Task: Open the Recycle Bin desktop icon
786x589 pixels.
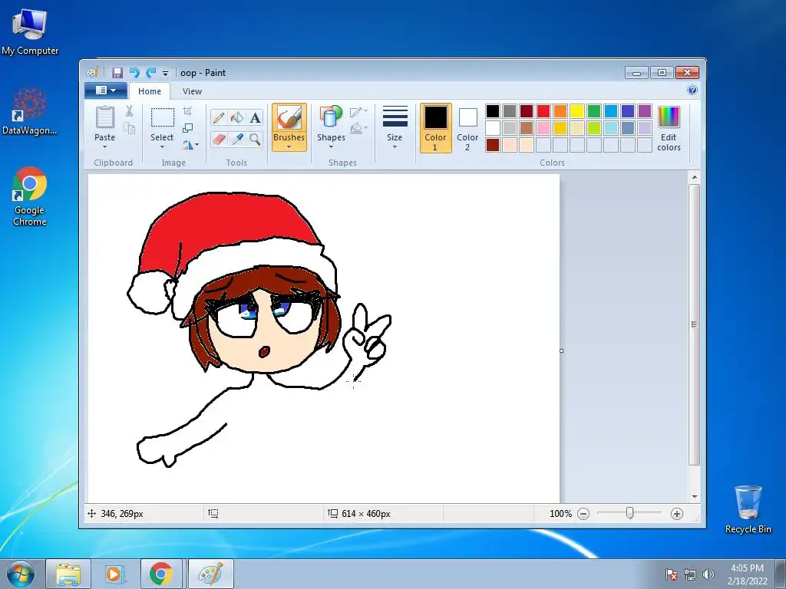Action: (x=748, y=509)
